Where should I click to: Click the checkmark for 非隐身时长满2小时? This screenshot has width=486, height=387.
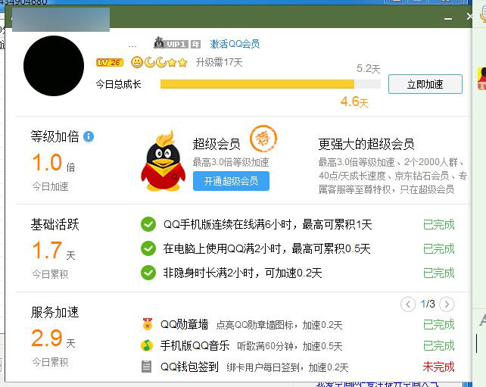click(x=148, y=273)
